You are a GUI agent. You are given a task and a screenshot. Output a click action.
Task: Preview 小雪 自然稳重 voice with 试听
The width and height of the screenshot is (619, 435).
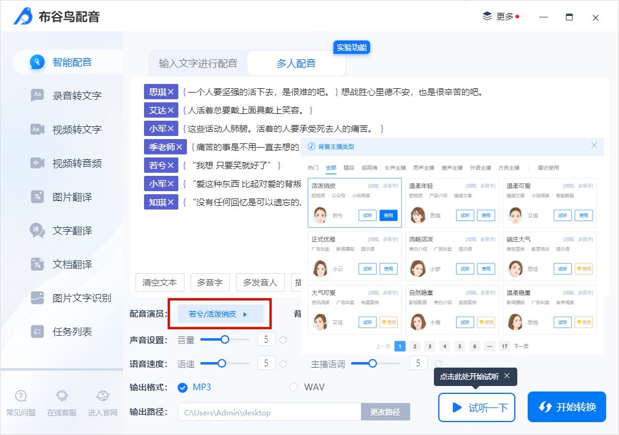point(465,322)
